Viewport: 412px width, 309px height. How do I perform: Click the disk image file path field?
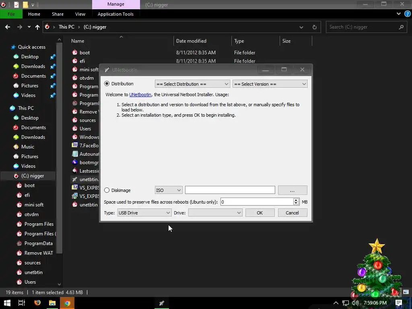(x=230, y=190)
